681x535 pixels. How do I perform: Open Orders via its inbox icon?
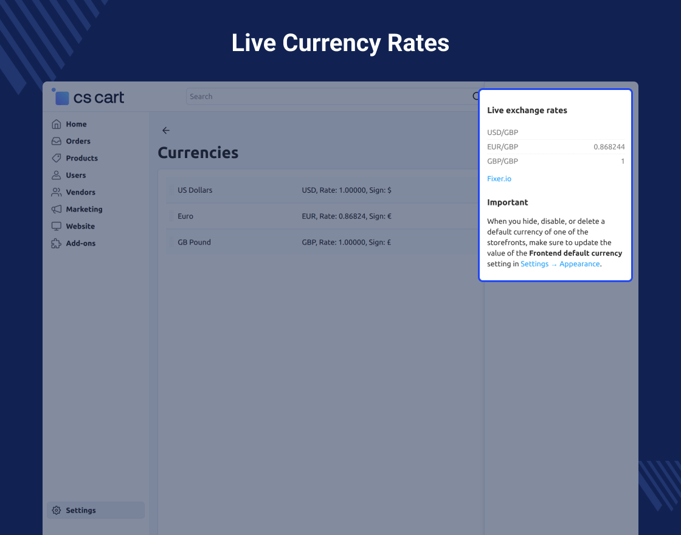point(57,141)
